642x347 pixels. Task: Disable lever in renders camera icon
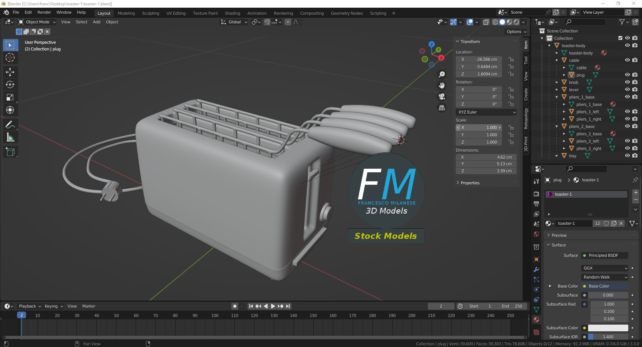coord(635,90)
